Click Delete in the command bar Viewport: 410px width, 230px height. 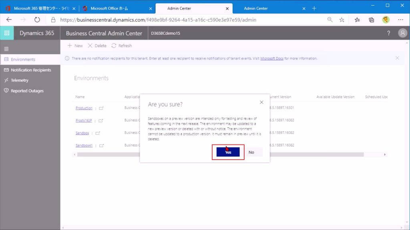point(97,46)
